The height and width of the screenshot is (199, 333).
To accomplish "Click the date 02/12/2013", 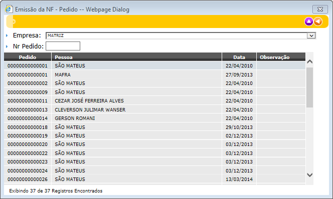I will 239,135.
